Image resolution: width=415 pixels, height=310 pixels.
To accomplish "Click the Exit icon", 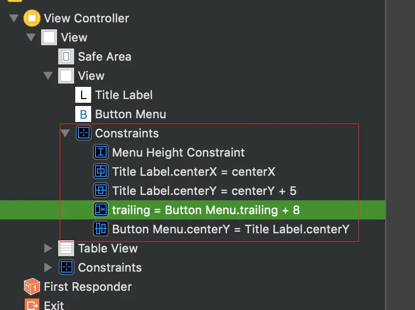I will tap(32, 305).
